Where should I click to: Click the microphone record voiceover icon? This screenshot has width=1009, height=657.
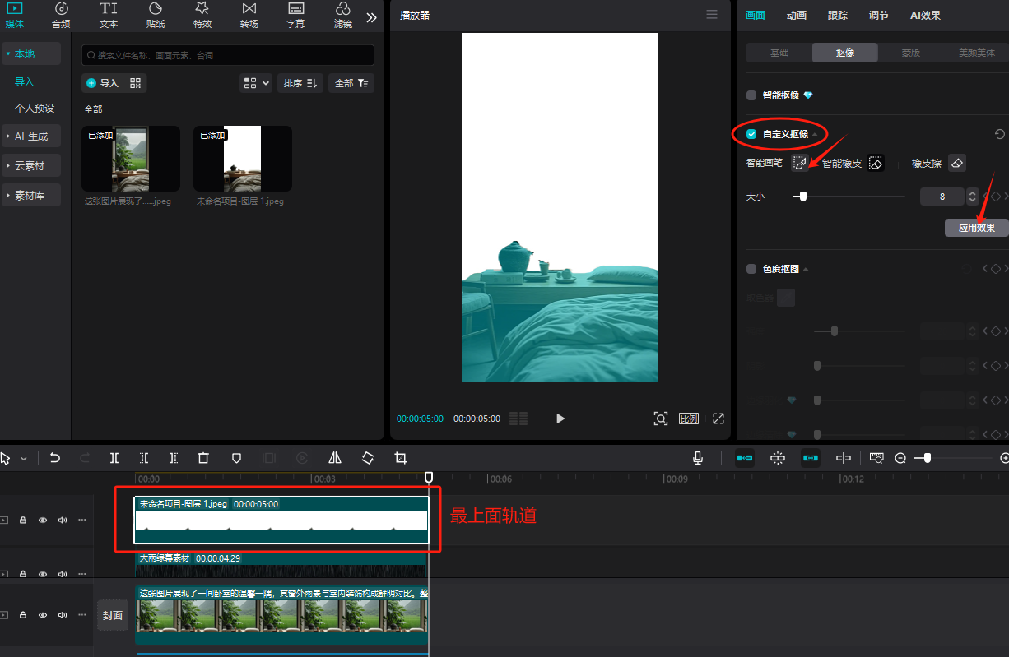[698, 458]
